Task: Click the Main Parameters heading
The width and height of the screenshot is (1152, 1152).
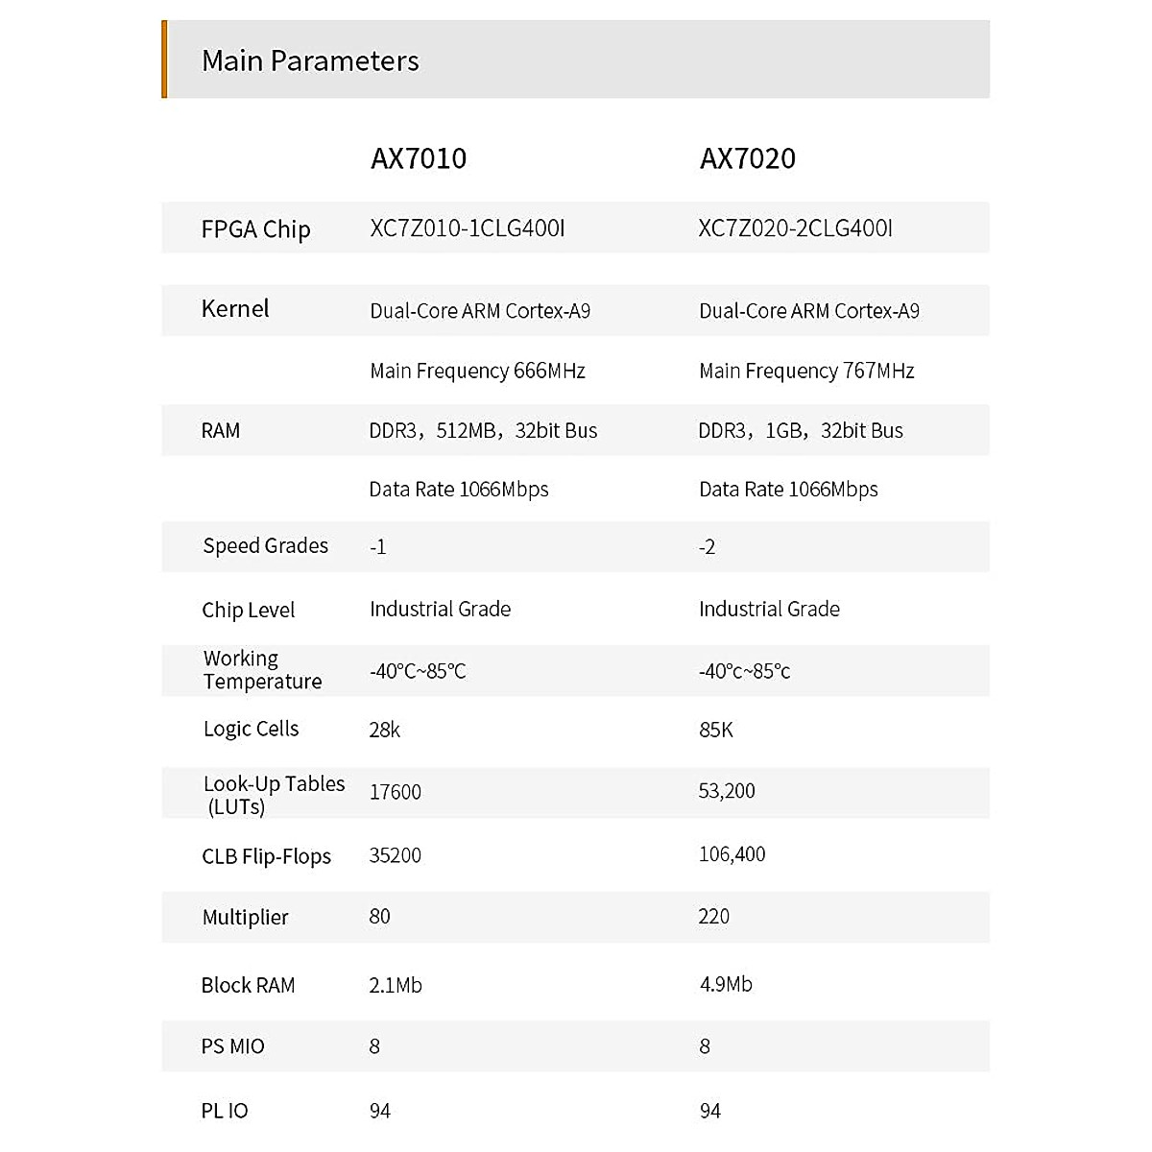Action: [x=310, y=60]
